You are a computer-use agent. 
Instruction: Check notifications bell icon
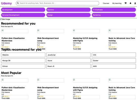(130, 3)
